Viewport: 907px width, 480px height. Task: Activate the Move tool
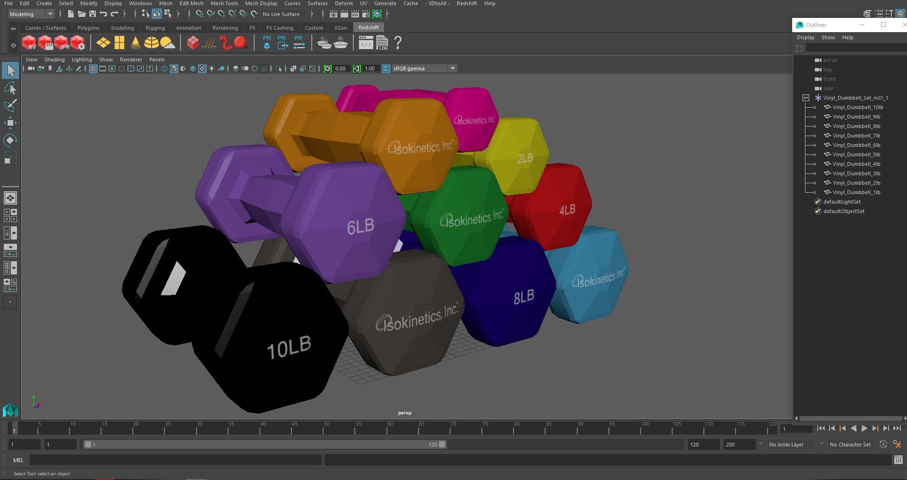pyautogui.click(x=10, y=123)
